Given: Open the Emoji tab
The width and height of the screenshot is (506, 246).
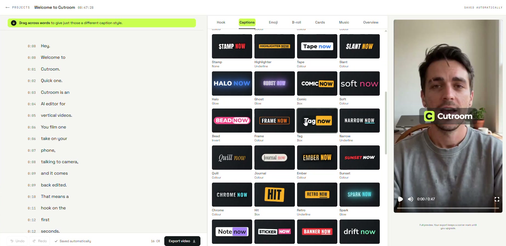Looking at the screenshot, I should coord(273,22).
